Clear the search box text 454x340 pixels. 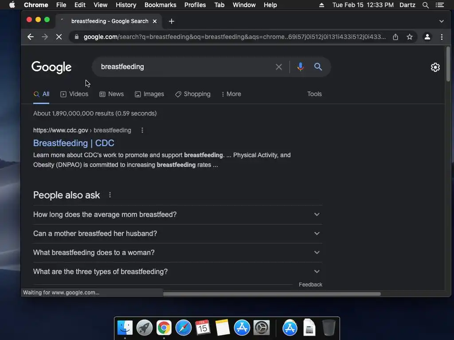(278, 67)
